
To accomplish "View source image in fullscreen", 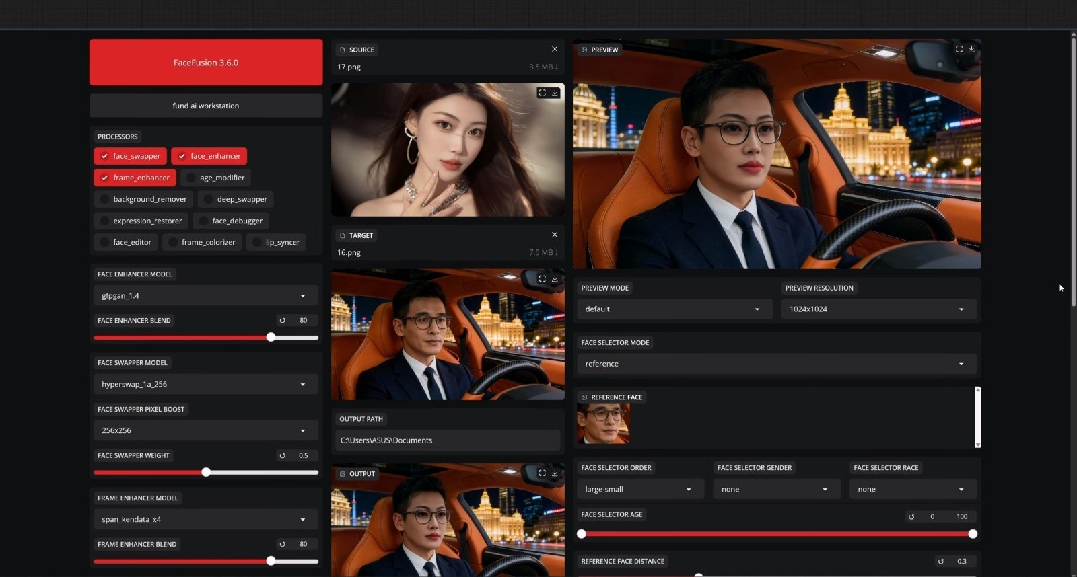I will (542, 93).
